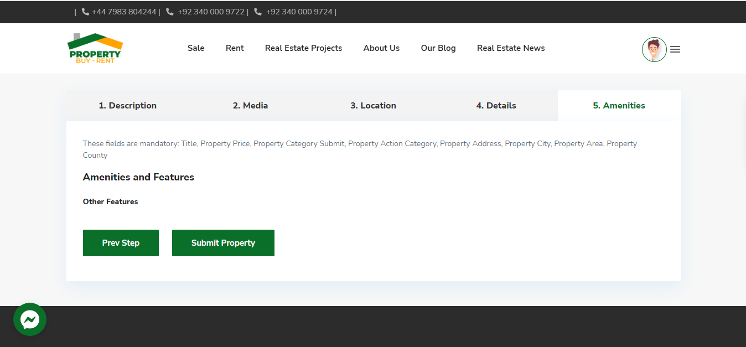This screenshot has height=347, width=746.
Task: Call the +44 7983 804244 number
Action: [x=124, y=12]
